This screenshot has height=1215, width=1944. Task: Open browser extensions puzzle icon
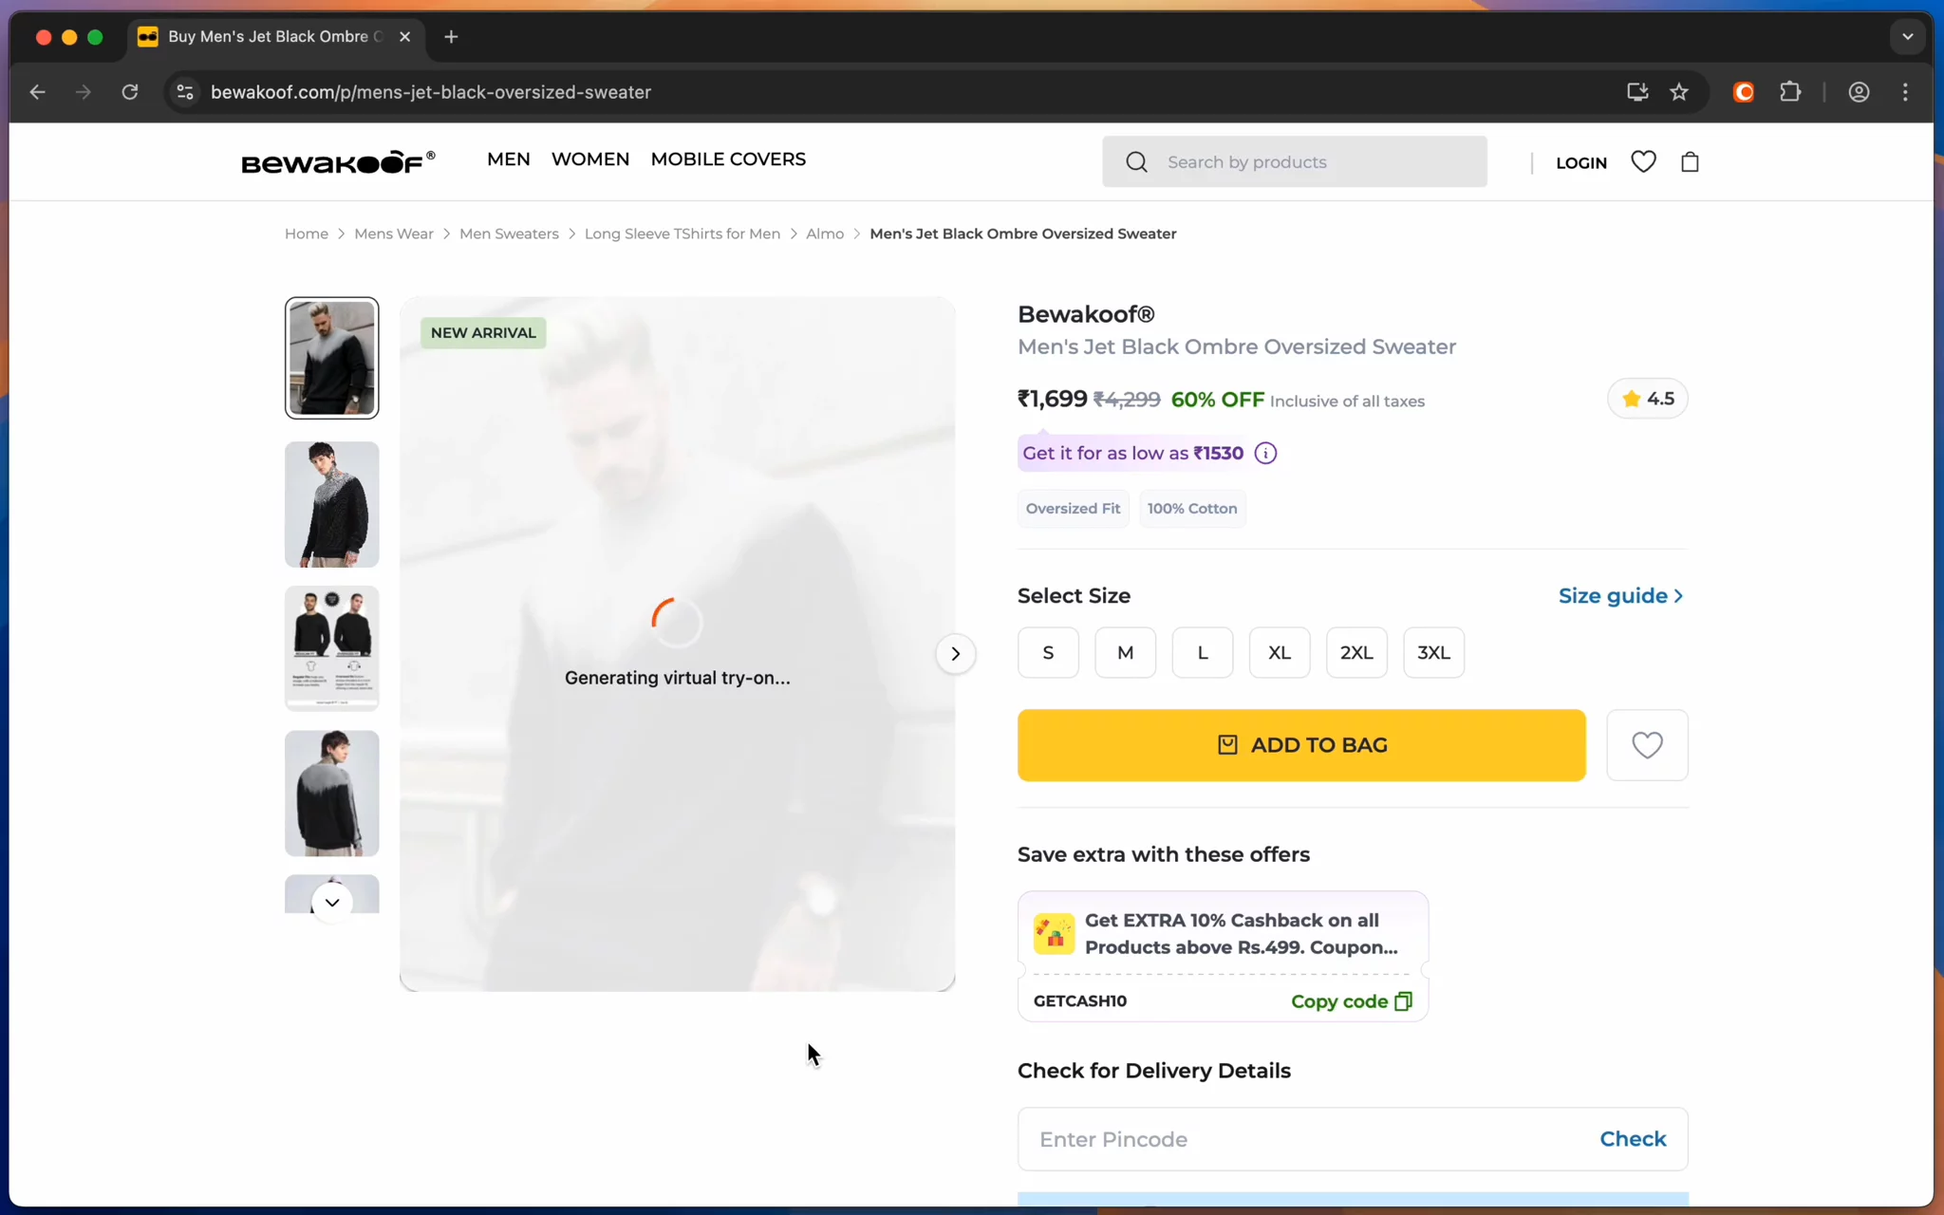coord(1790,92)
